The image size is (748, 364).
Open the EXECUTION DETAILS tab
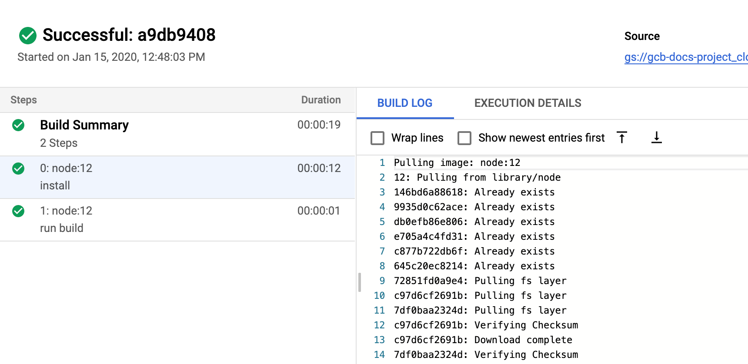point(528,103)
